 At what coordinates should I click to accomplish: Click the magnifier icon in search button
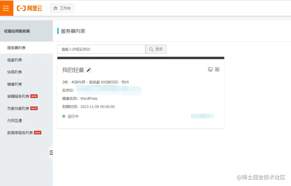click(x=151, y=49)
